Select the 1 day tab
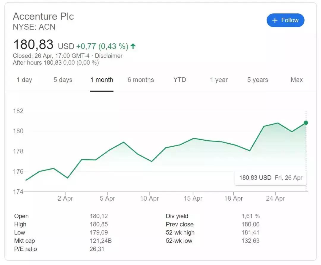The height and width of the screenshot is (265, 321). click(x=24, y=80)
